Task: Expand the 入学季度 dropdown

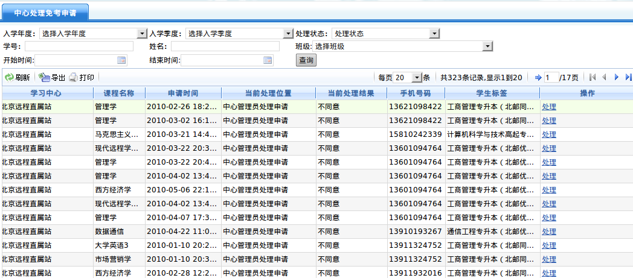Action: pos(288,34)
